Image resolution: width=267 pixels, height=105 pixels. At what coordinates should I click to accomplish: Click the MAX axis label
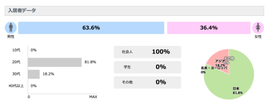coord(93,97)
